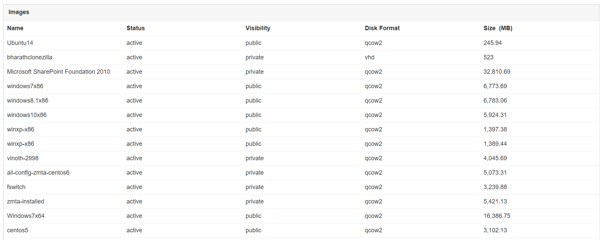Select the bharathclonezilla image name

click(x=30, y=57)
